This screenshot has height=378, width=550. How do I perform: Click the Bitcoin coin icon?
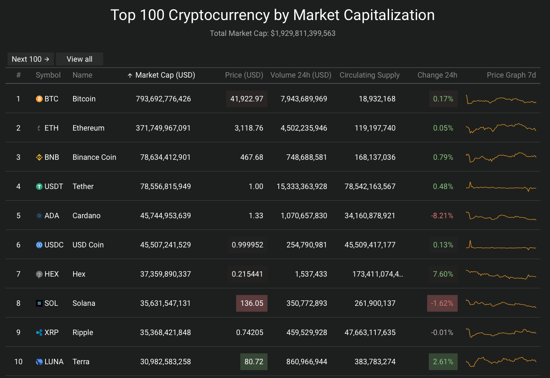[x=39, y=99]
